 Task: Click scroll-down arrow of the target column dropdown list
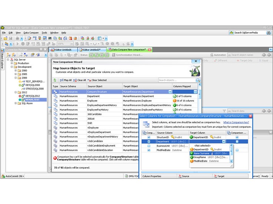coord(231,161)
